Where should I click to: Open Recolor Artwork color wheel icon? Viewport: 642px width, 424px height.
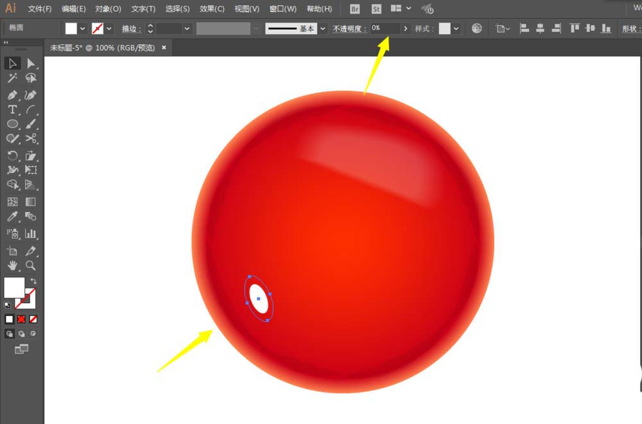click(x=476, y=28)
